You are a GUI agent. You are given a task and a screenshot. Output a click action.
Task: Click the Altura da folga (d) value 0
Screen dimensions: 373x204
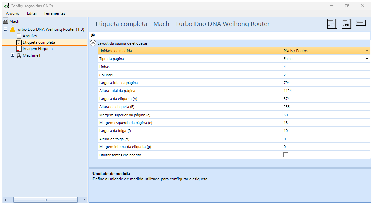pyautogui.click(x=326, y=139)
